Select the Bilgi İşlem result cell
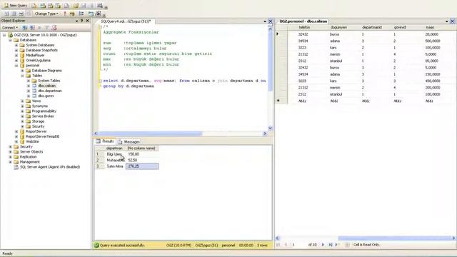Image resolution: width=457 pixels, height=257 pixels. (114, 154)
